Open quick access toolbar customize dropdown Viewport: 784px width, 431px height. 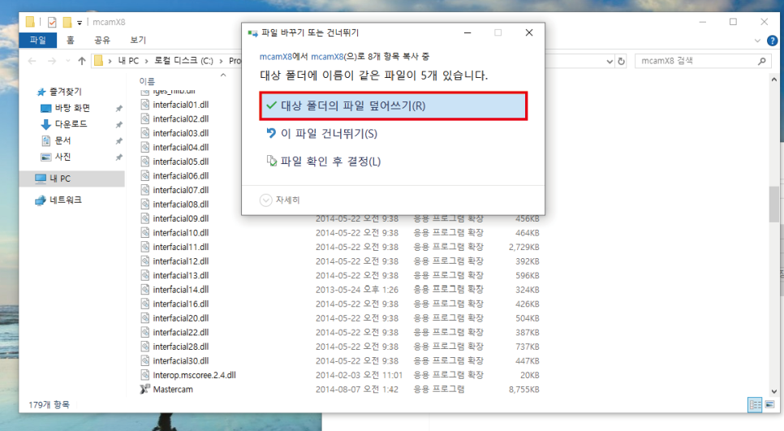[x=80, y=23]
